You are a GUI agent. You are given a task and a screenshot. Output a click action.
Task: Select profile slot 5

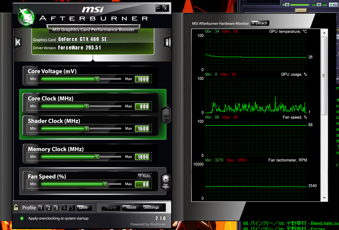72,208
